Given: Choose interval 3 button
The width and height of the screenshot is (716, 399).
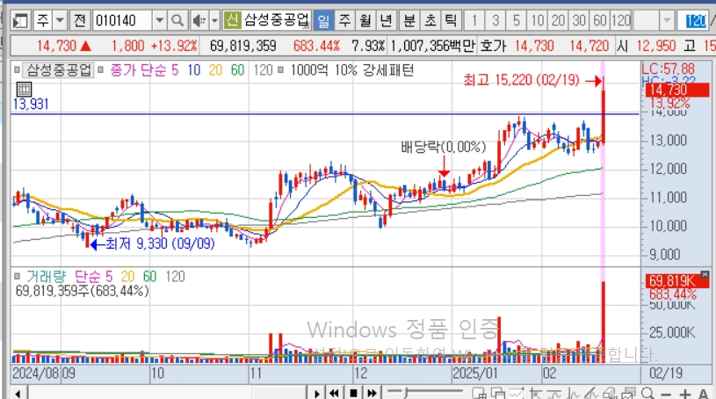Looking at the screenshot, I should coord(495,20).
